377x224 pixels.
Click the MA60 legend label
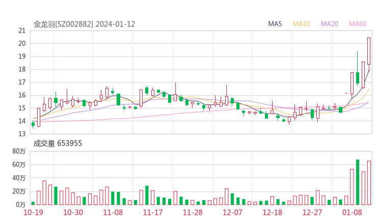(x=358, y=24)
